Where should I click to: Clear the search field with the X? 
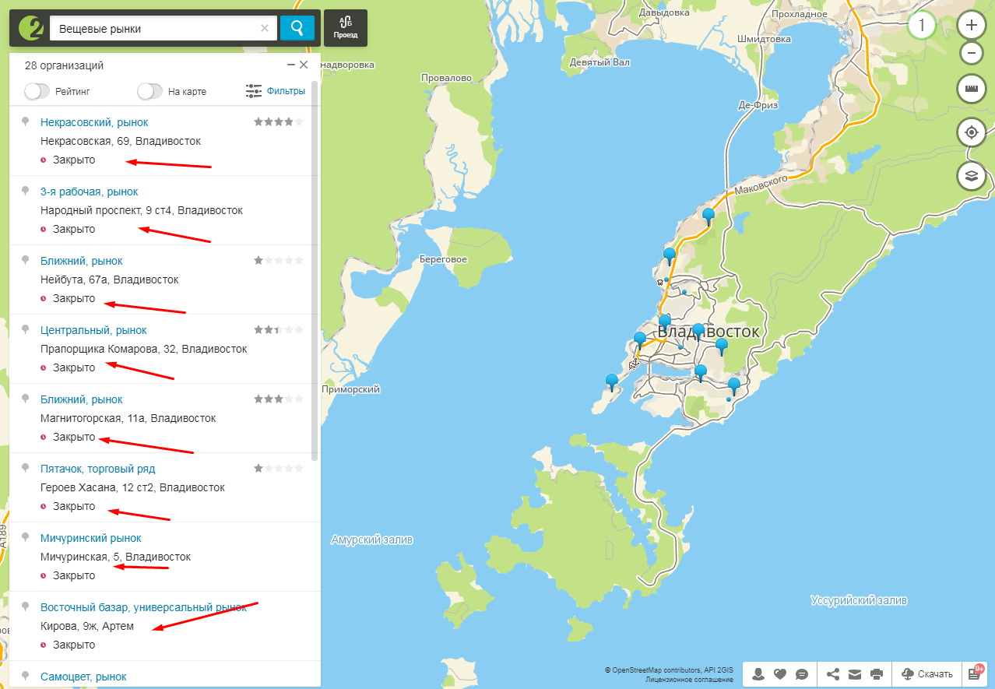[265, 29]
